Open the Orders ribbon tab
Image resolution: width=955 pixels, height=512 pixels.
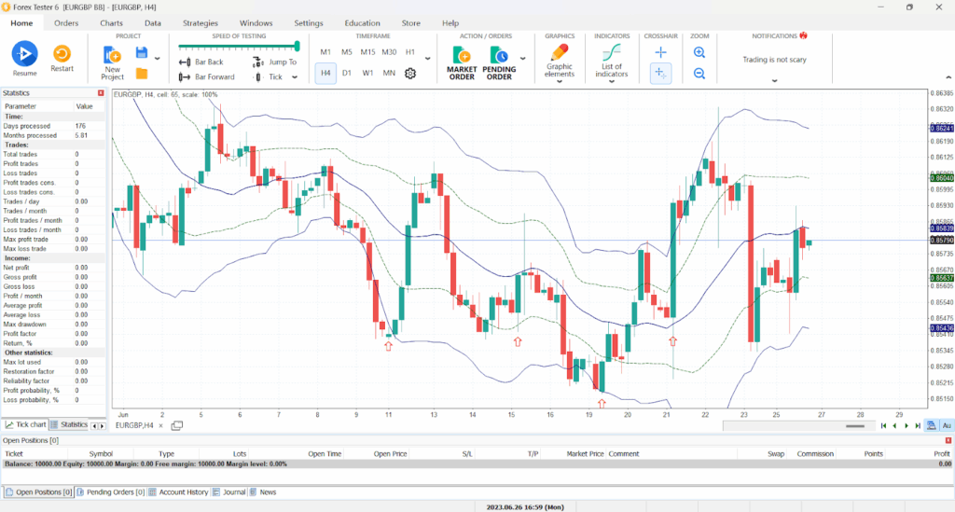coord(66,23)
